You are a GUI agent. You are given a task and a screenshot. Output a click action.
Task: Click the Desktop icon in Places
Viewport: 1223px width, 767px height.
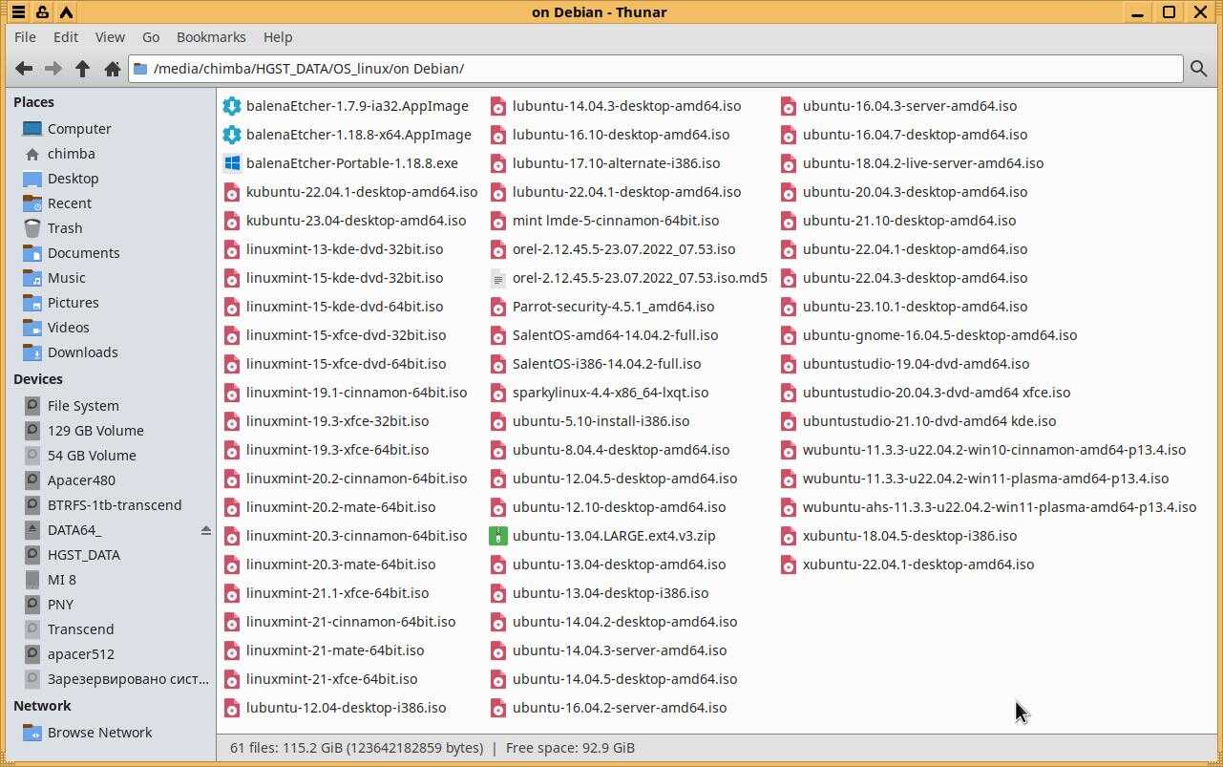(32, 179)
